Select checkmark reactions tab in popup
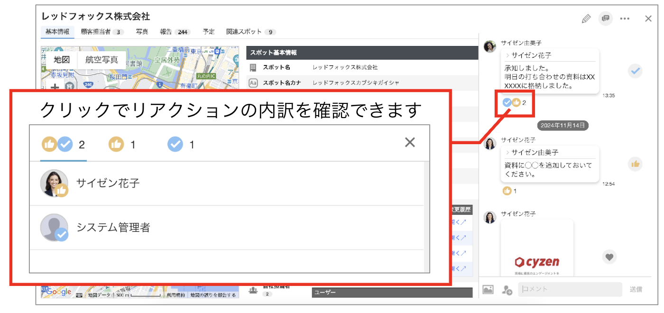 (x=181, y=144)
